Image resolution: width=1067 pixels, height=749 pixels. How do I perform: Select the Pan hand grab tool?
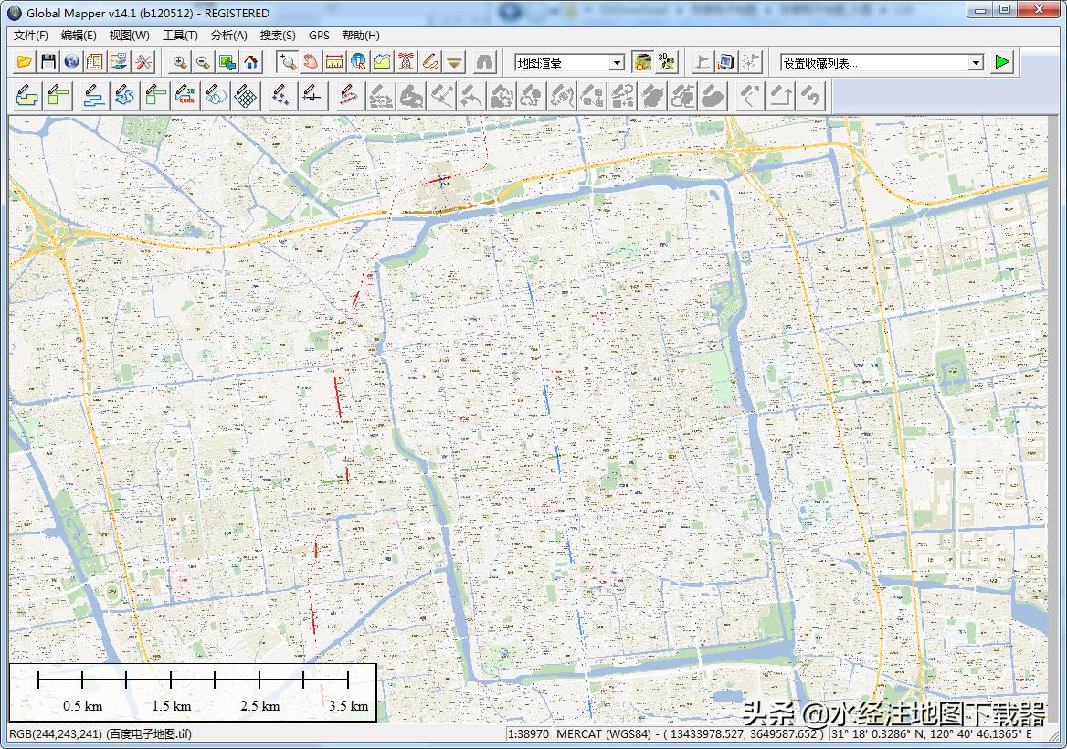(311, 63)
